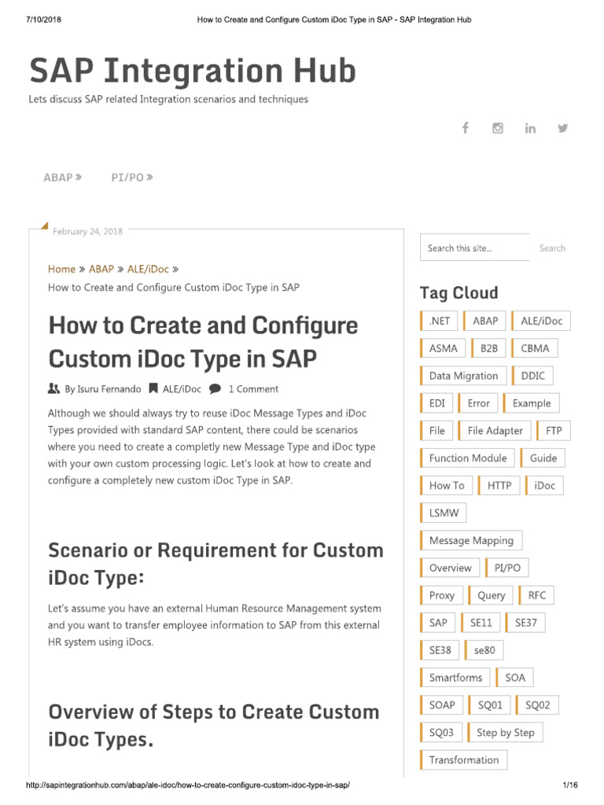The width and height of the screenshot is (604, 805).
Task: Select the FTP tag
Action: click(553, 431)
